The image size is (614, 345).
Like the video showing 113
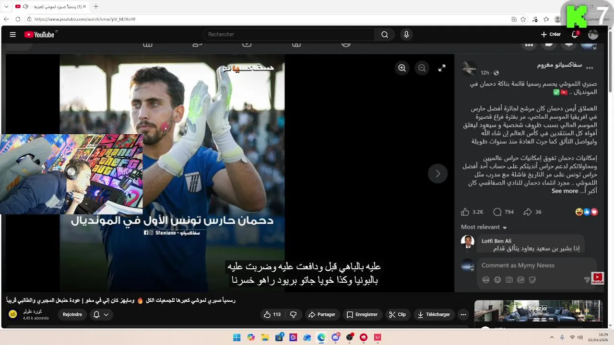pos(272,314)
